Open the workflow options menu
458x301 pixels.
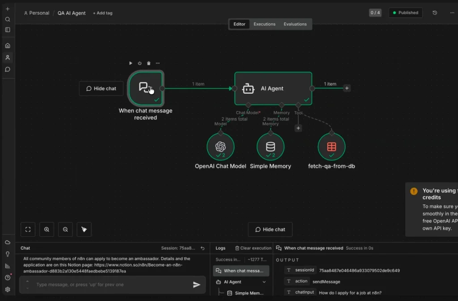tap(453, 13)
